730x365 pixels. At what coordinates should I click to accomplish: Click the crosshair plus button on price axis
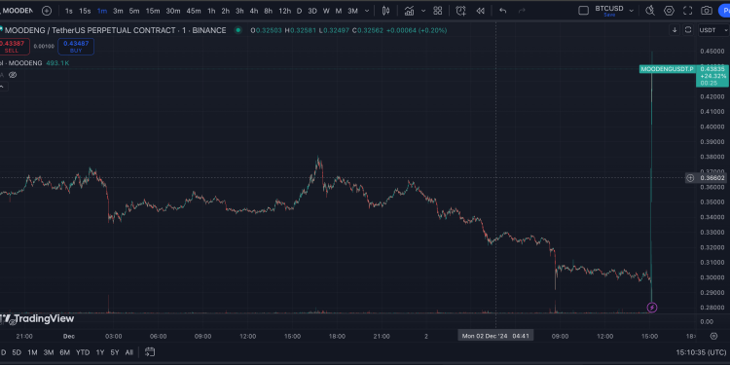pyautogui.click(x=690, y=178)
